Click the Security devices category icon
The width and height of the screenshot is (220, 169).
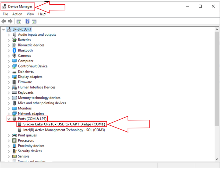[x=15, y=151]
